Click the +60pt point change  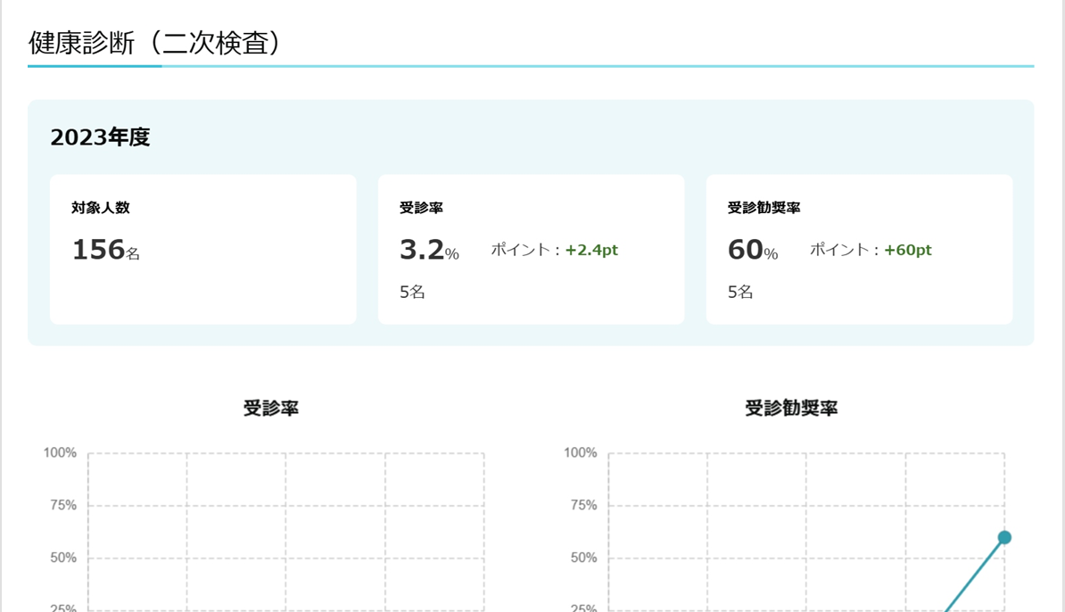point(908,250)
